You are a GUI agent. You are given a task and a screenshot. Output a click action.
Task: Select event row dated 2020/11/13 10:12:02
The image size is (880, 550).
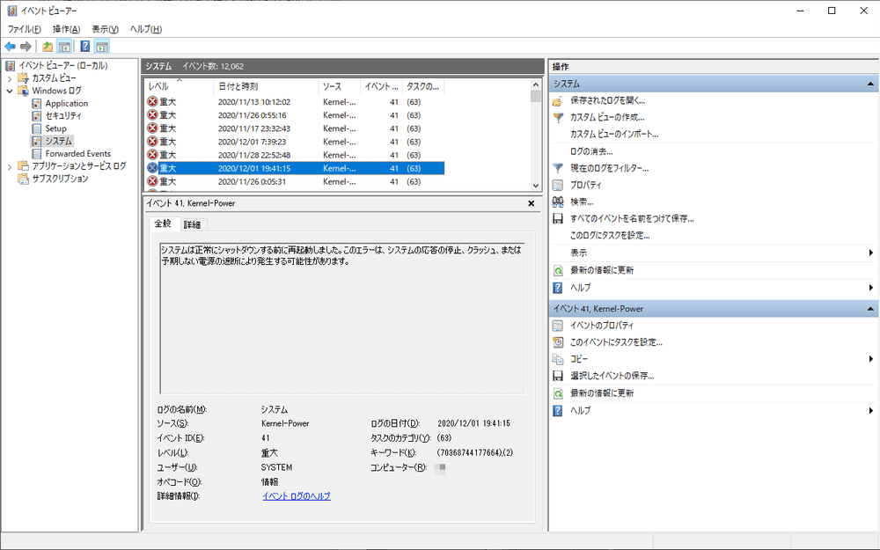tap(294, 102)
